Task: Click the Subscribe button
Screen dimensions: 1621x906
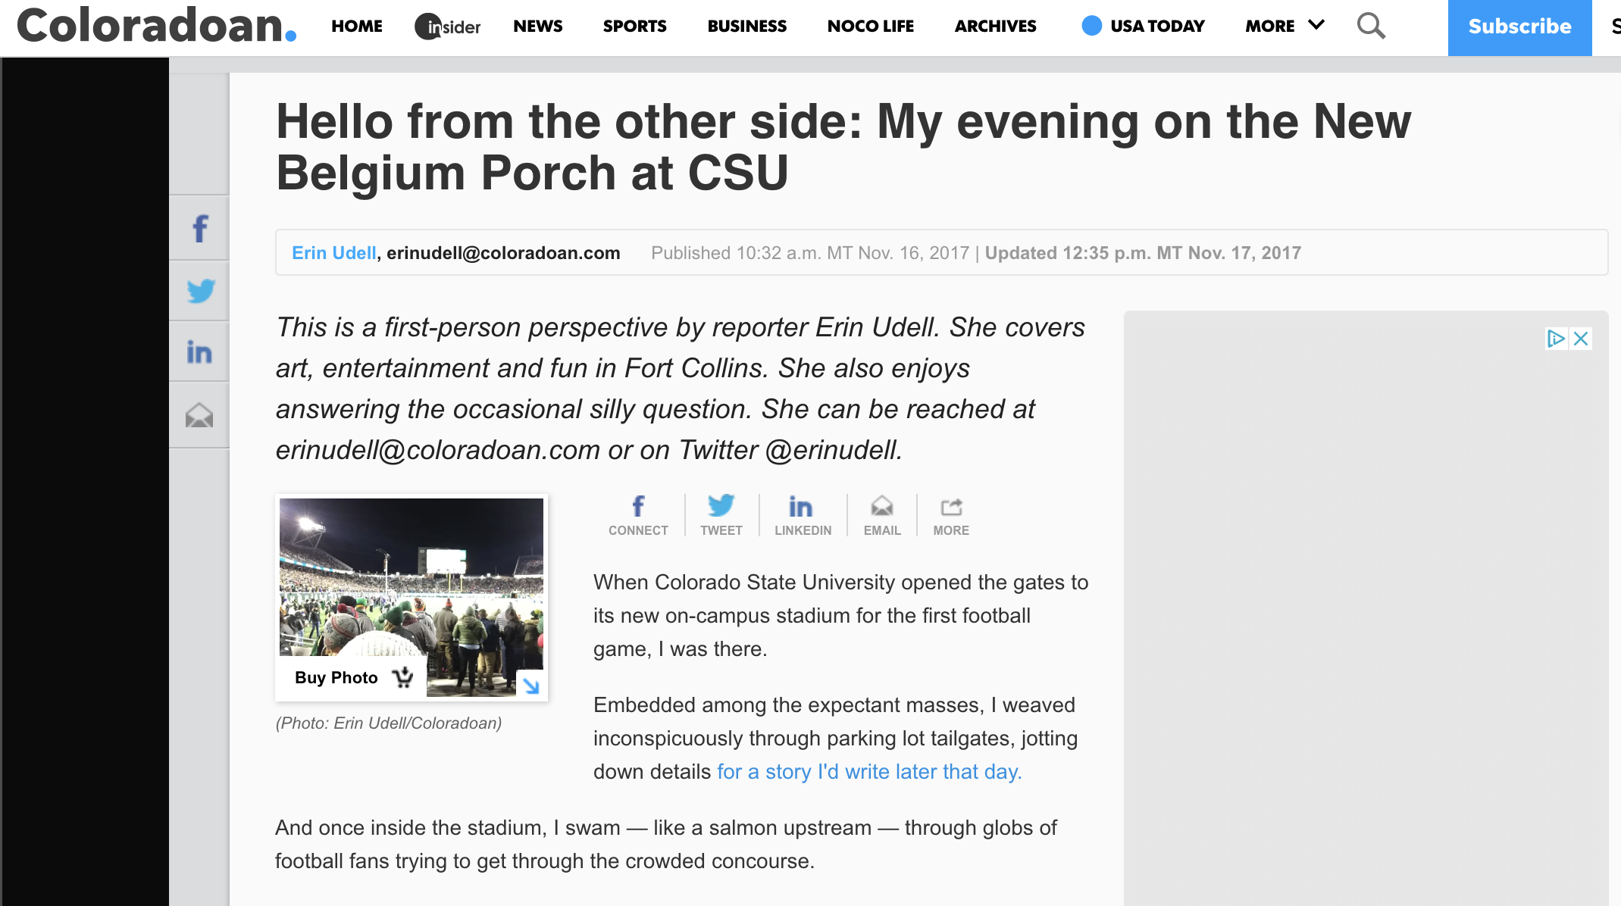Action: (1519, 27)
